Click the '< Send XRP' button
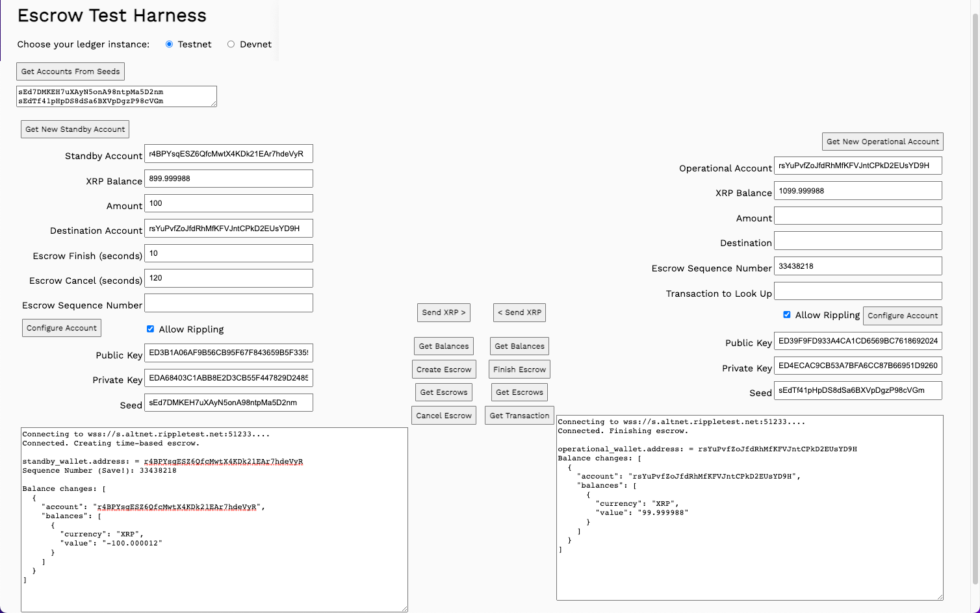Viewport: 980px width, 613px height. pyautogui.click(x=519, y=312)
